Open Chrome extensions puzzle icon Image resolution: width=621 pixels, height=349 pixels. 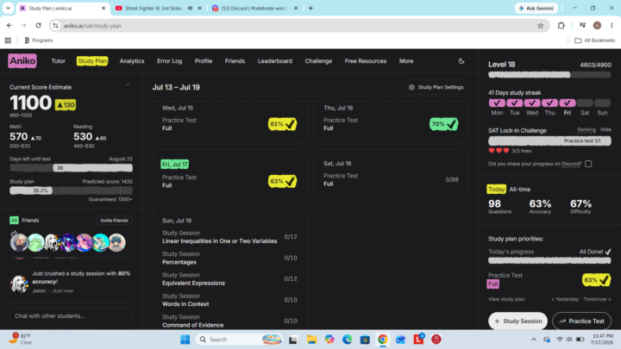pos(561,26)
